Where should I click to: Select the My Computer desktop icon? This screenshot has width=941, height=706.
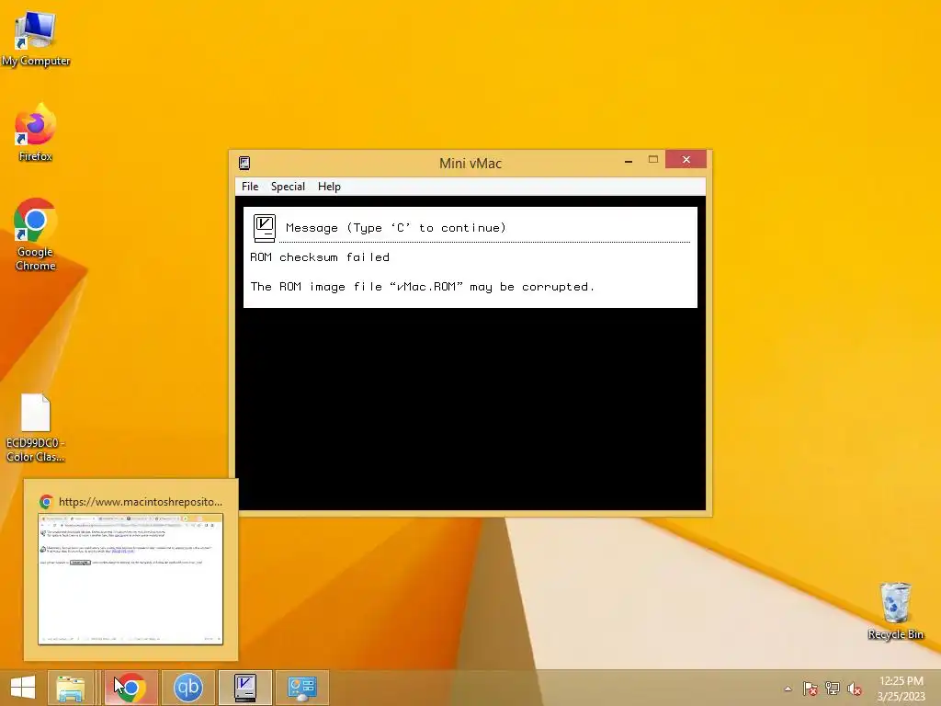click(36, 39)
